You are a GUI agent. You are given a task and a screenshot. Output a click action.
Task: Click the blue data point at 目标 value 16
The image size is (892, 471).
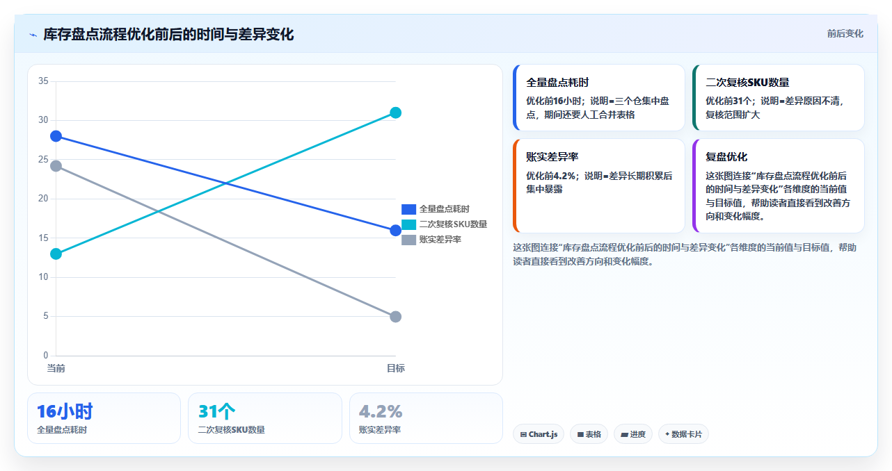point(395,231)
